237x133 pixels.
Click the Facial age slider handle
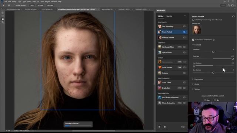[233, 59]
